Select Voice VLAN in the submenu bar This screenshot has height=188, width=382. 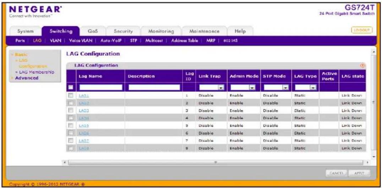[81, 41]
